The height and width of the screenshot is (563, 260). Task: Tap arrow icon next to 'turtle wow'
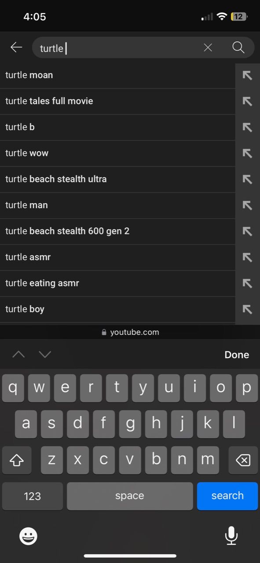[248, 154]
